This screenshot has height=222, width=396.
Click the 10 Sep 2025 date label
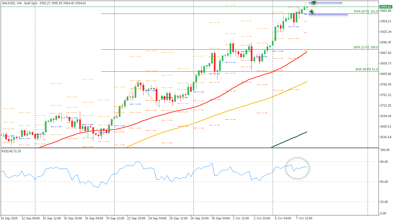tap(9, 218)
